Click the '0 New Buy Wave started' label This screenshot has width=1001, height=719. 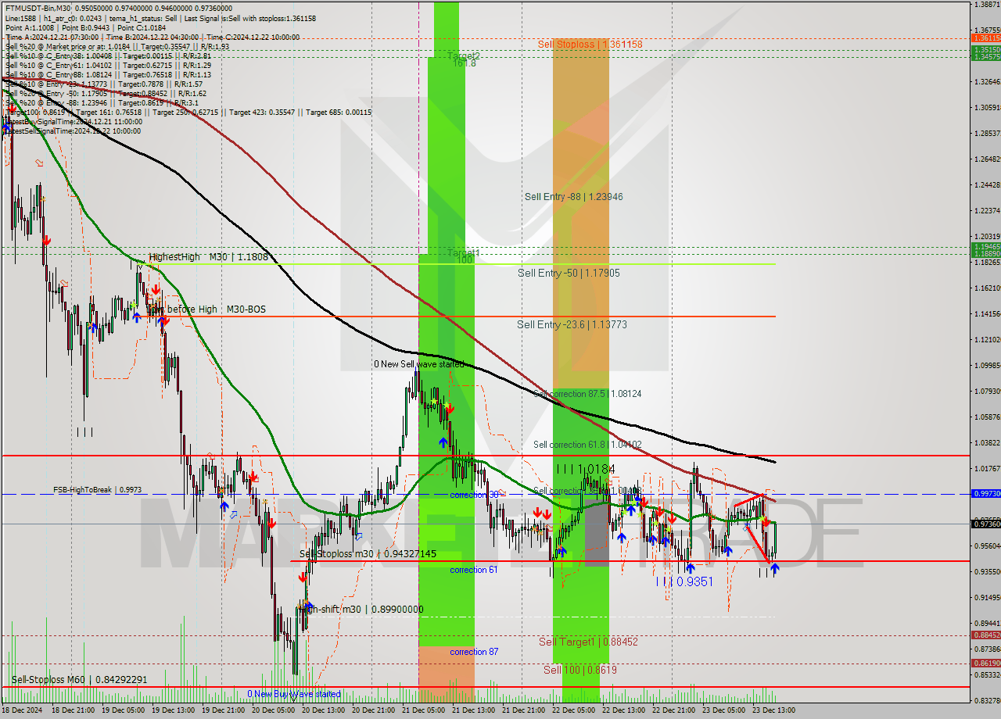tap(294, 694)
